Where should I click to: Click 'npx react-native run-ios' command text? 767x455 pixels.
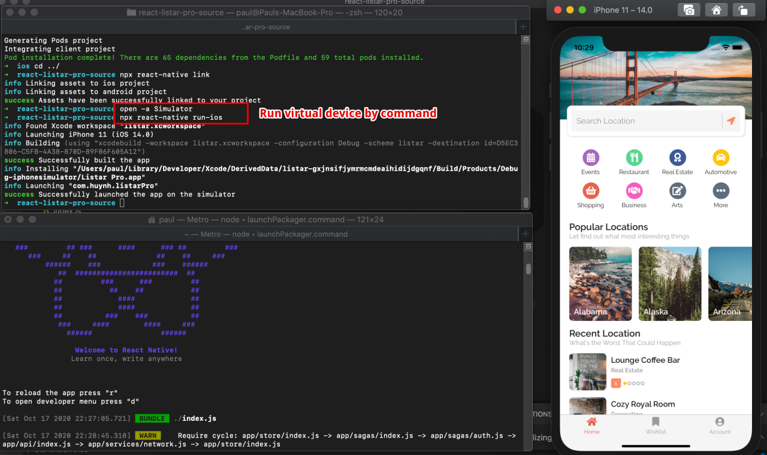coord(171,117)
